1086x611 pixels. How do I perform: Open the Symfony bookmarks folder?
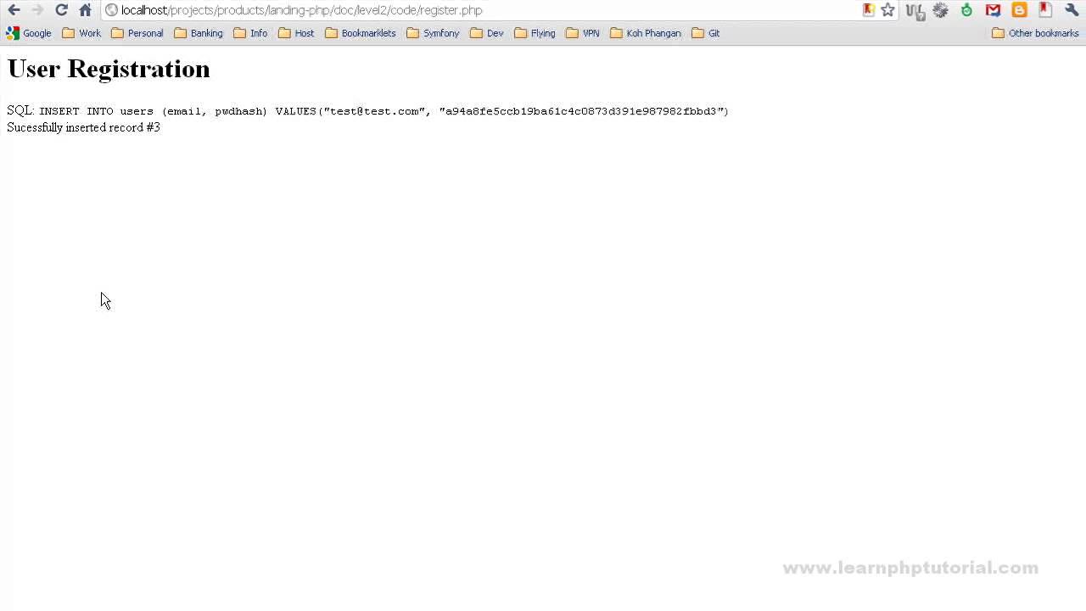point(433,33)
